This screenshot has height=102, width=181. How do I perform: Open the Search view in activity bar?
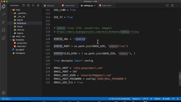[4, 14]
